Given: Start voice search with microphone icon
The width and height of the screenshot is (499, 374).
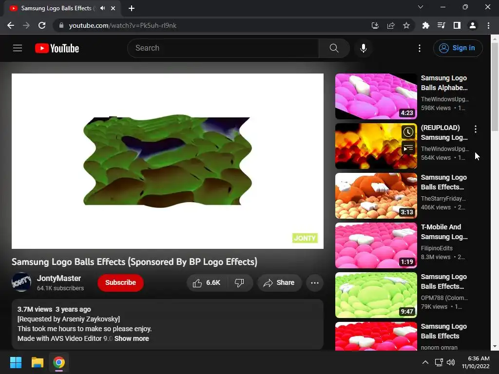Looking at the screenshot, I should pos(363,48).
